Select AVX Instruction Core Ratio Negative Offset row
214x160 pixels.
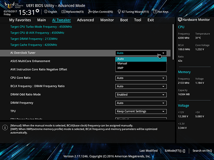tap(39, 69)
